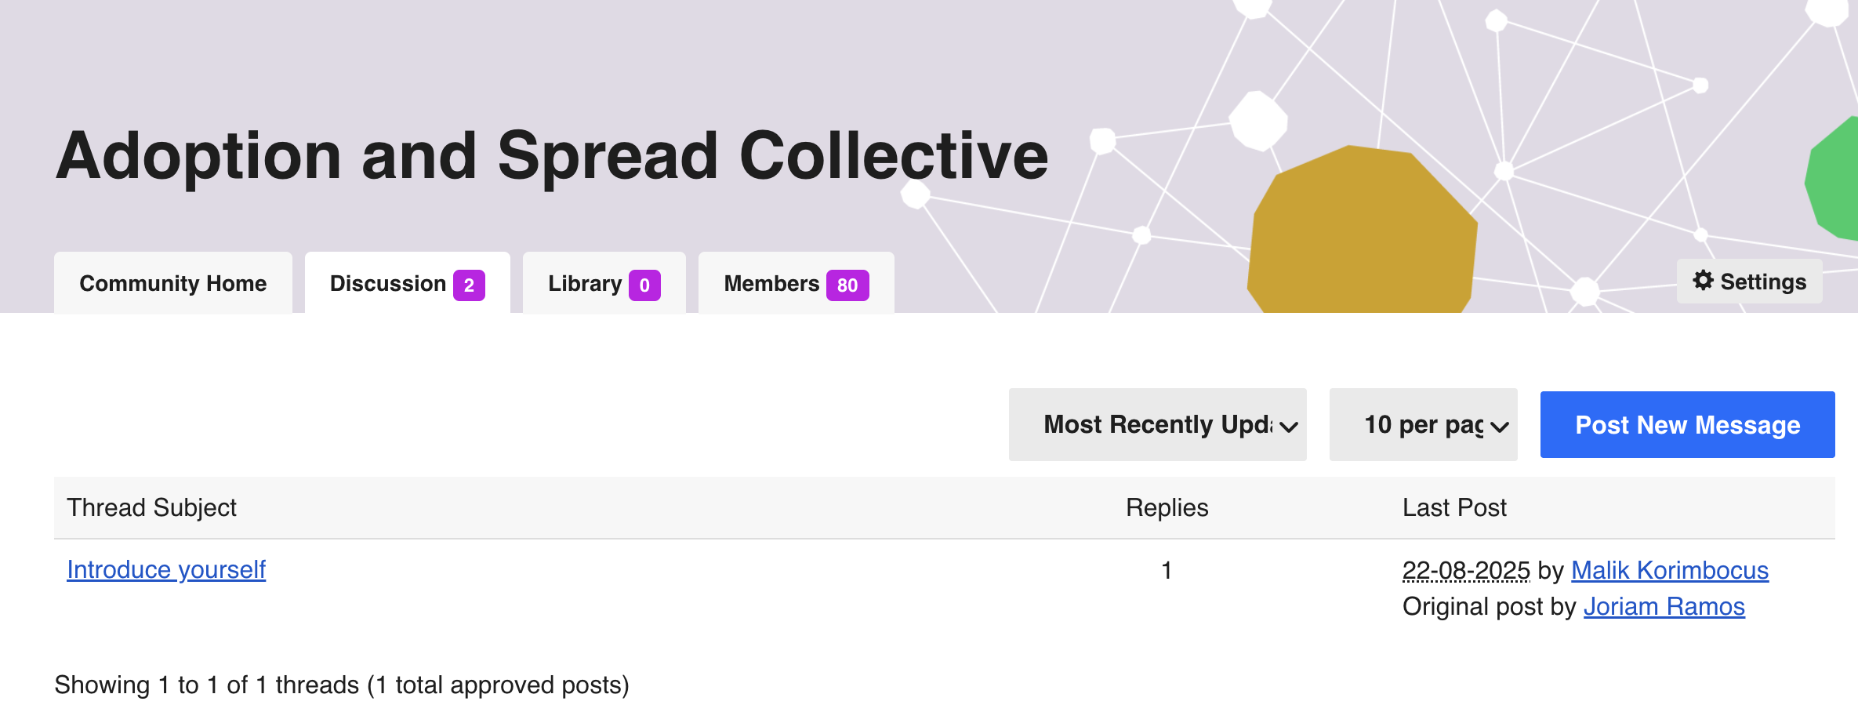
Task: Click the chevron on the sort dropdown
Action: pos(1289,427)
